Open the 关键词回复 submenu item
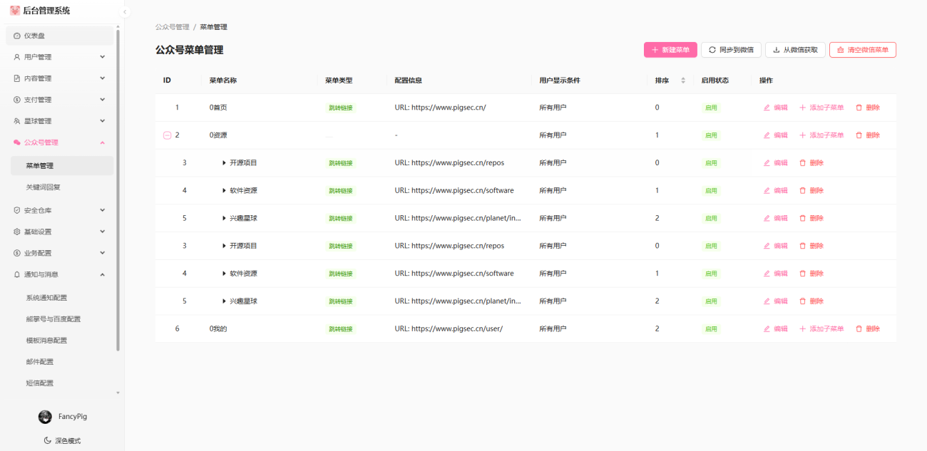The image size is (927, 451). pyautogui.click(x=43, y=187)
